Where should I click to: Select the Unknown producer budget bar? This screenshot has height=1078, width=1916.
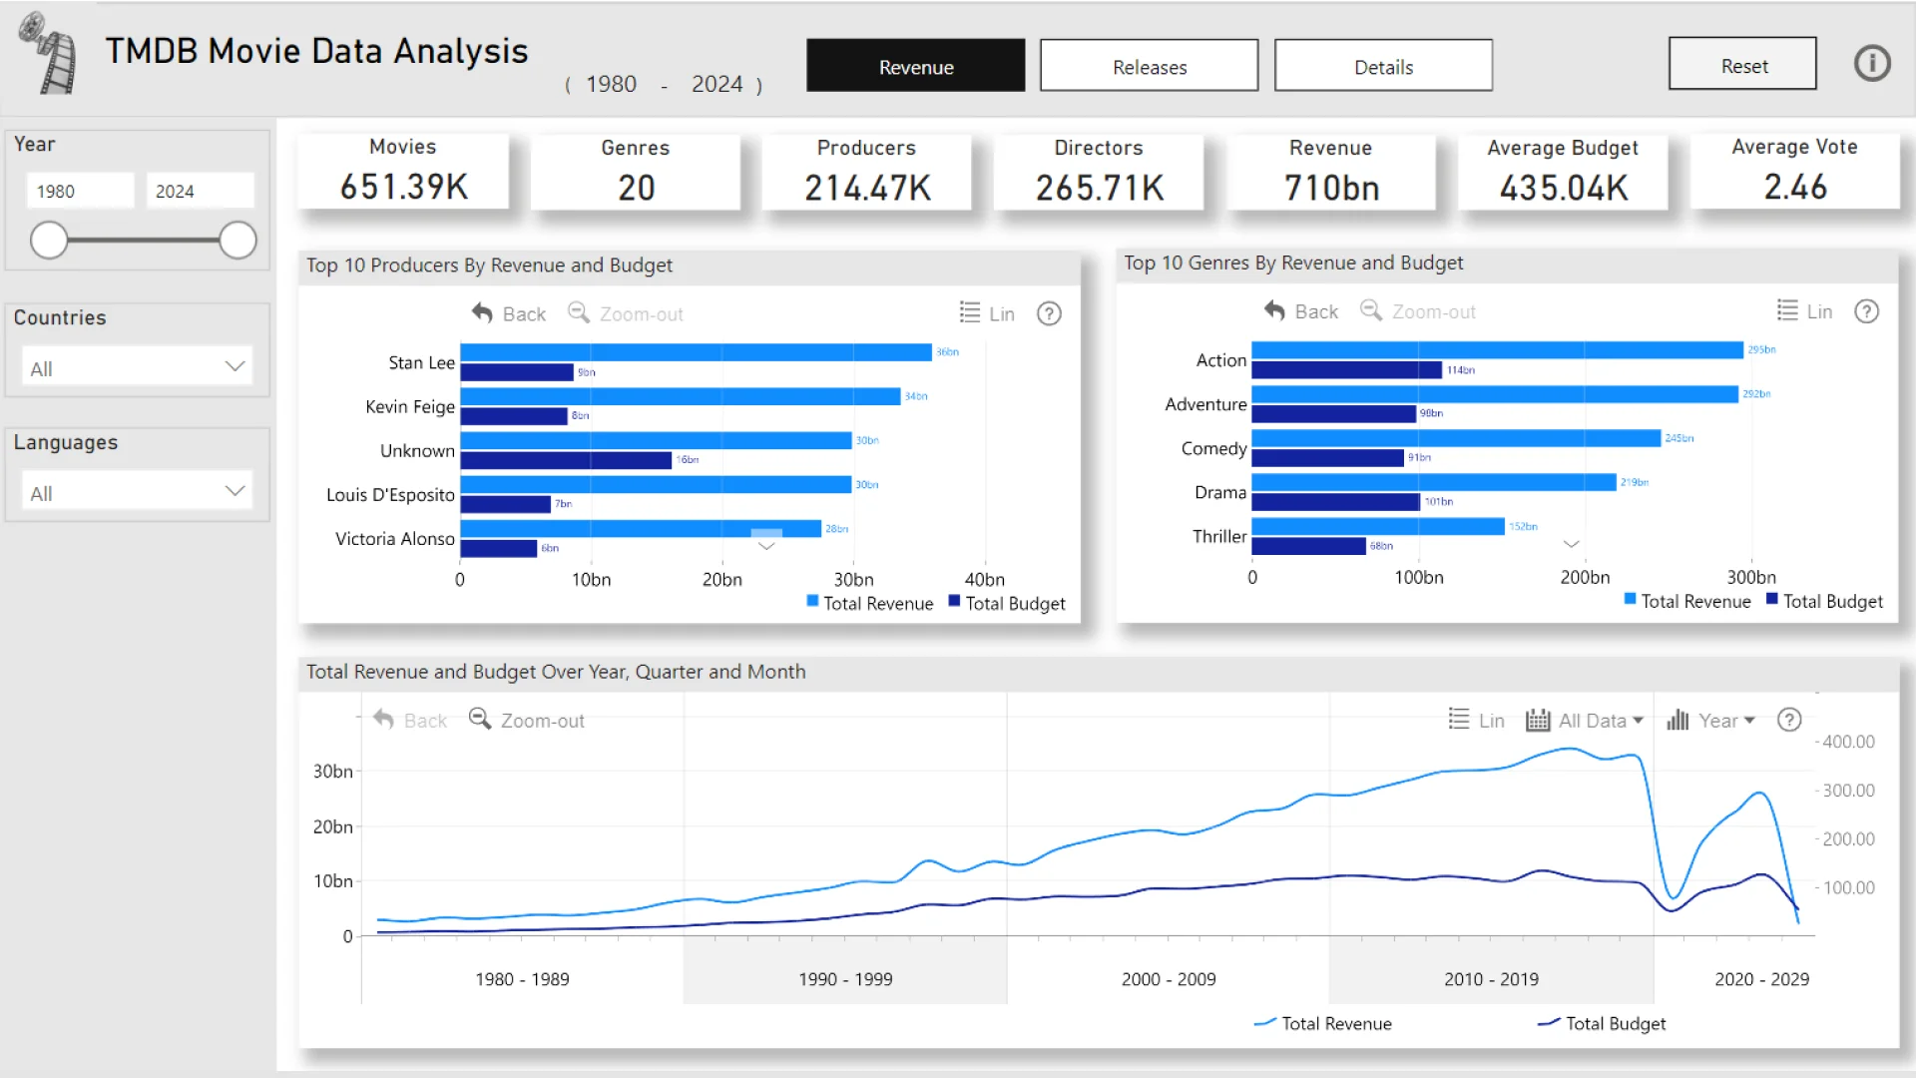coord(566,460)
